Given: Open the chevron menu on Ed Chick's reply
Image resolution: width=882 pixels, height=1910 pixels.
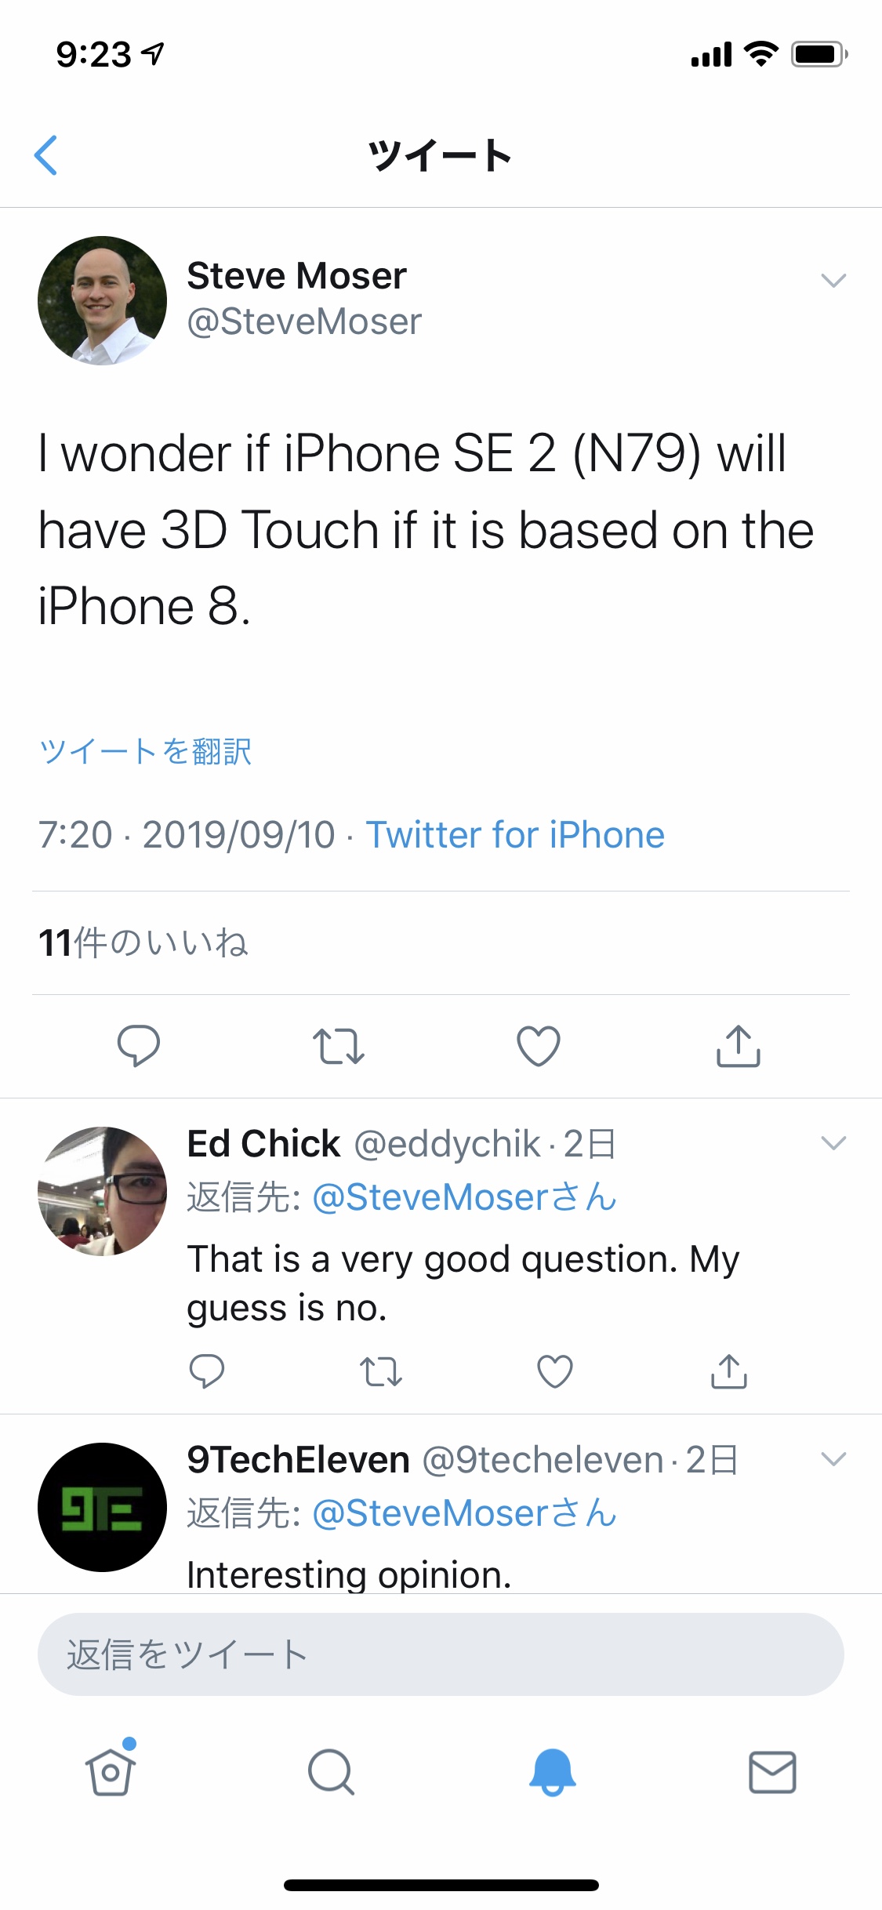Looking at the screenshot, I should [833, 1143].
